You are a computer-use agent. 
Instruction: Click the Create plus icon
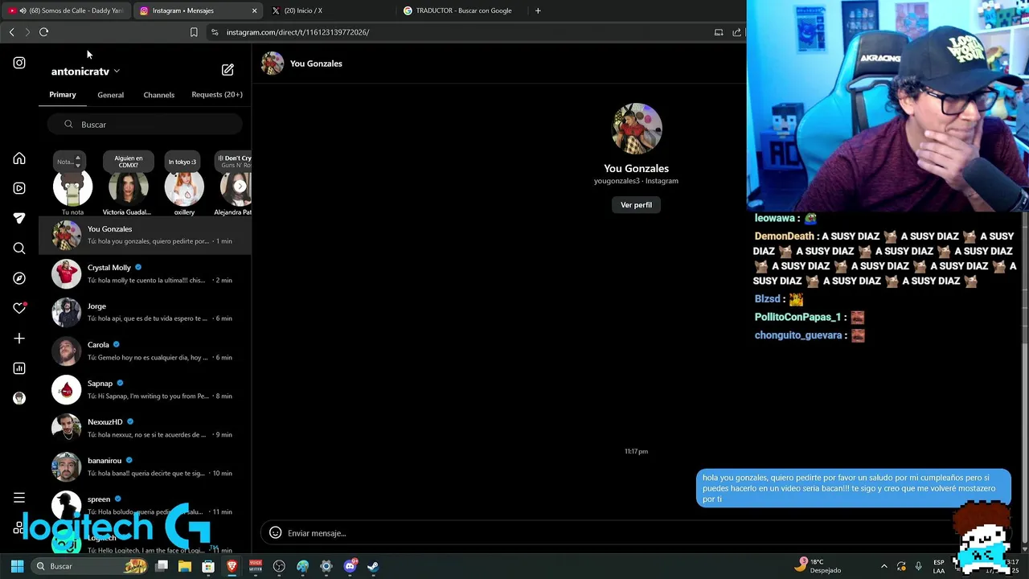click(x=19, y=339)
